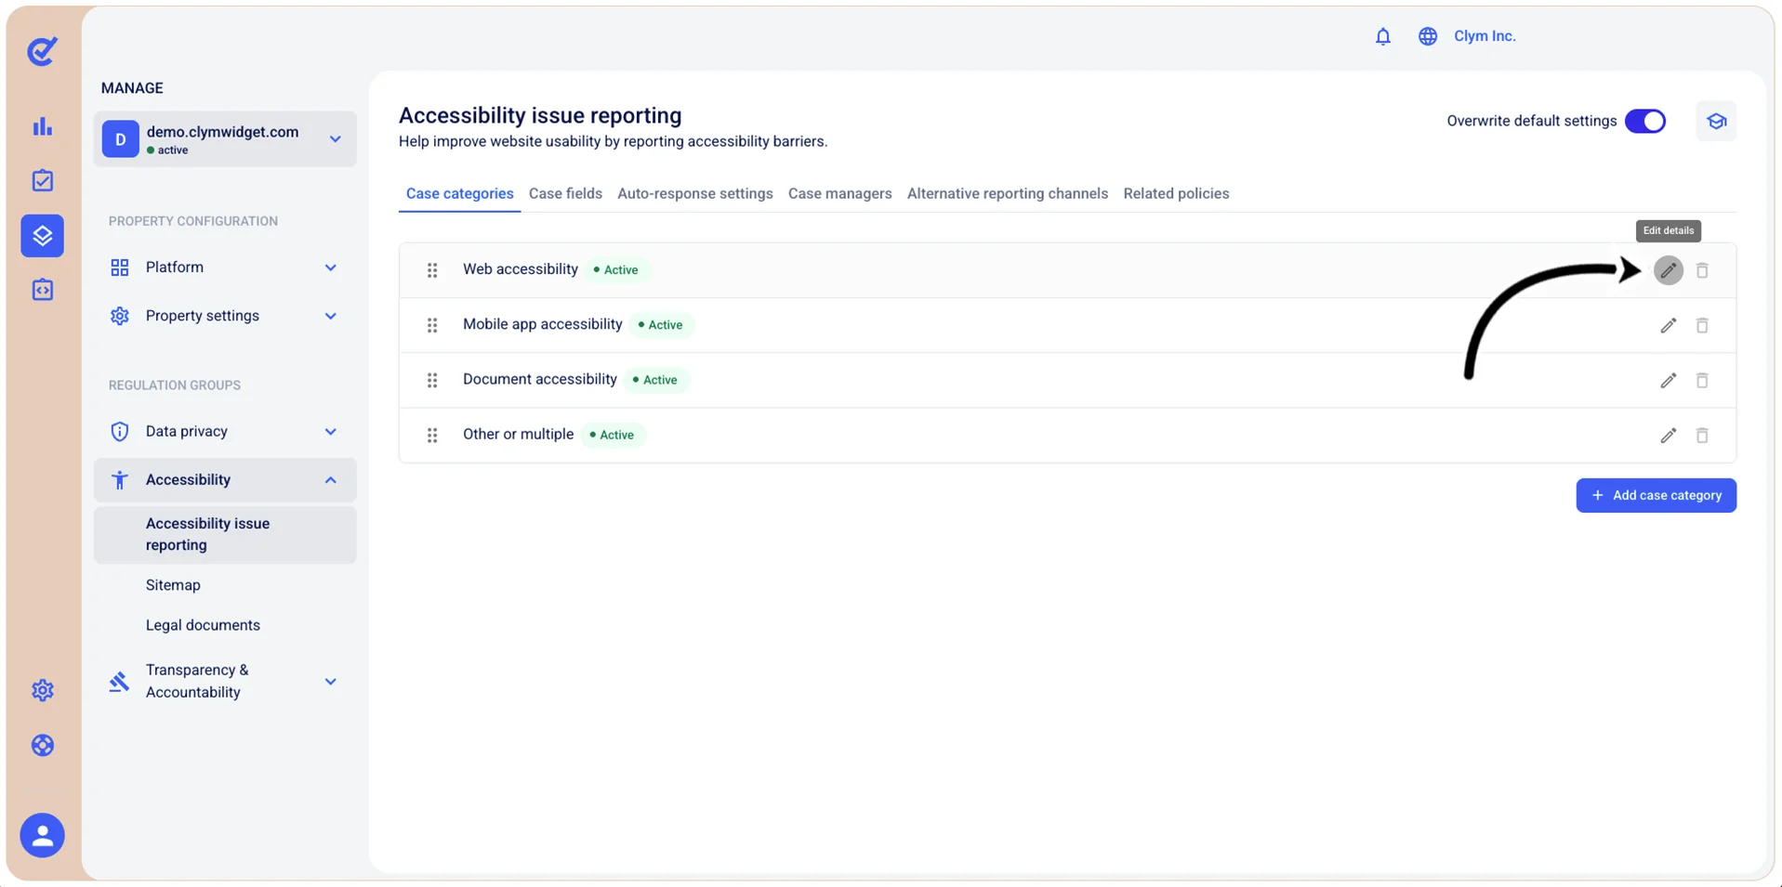Expand the Data privacy group
Screen dimensions: 1782x887
225,431
